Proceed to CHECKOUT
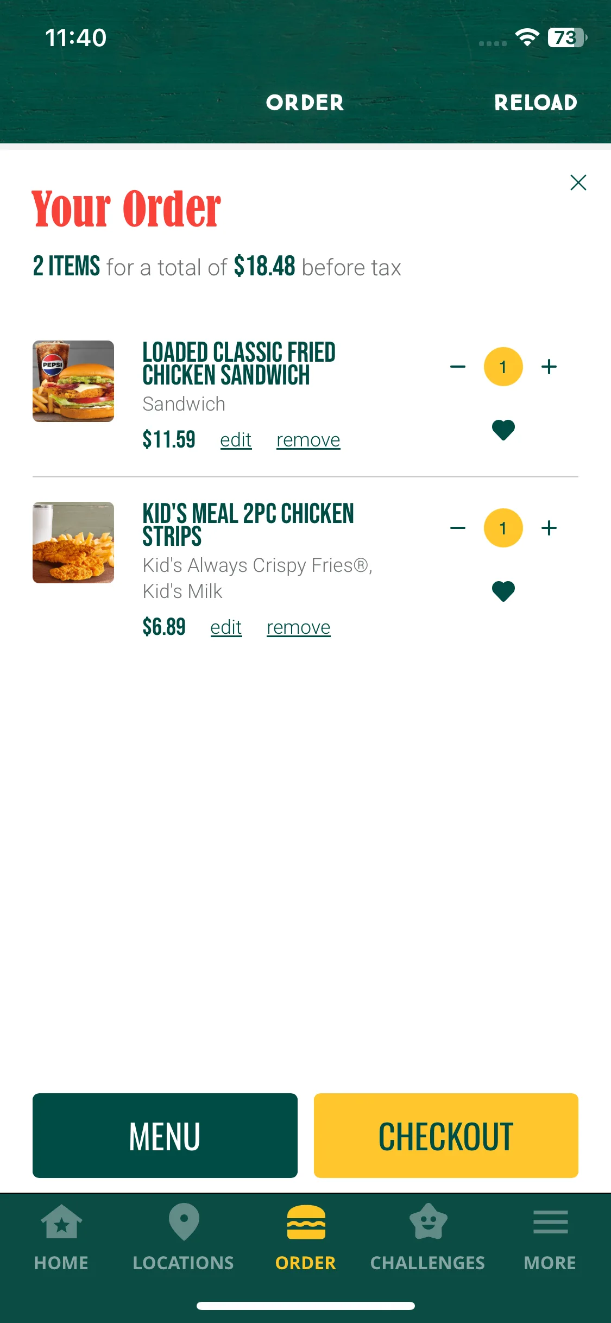This screenshot has height=1323, width=611. click(446, 1136)
